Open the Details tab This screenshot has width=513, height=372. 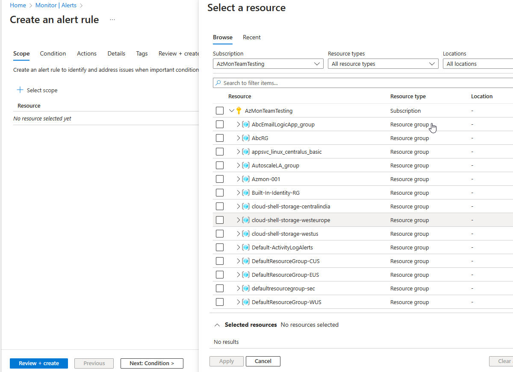tap(116, 53)
